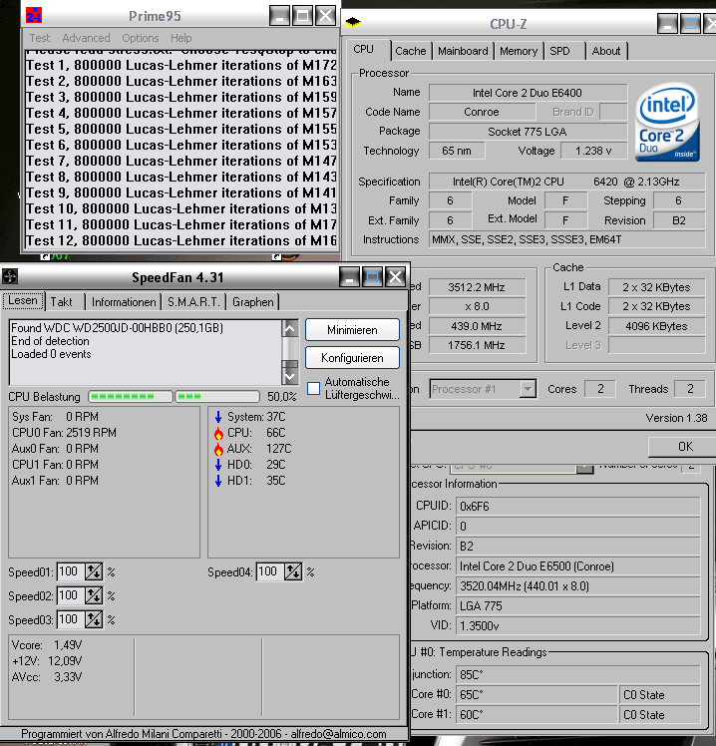The width and height of the screenshot is (716, 746).
Task: Switch to the Mainboard tab in CPU-Z
Action: click(x=463, y=51)
